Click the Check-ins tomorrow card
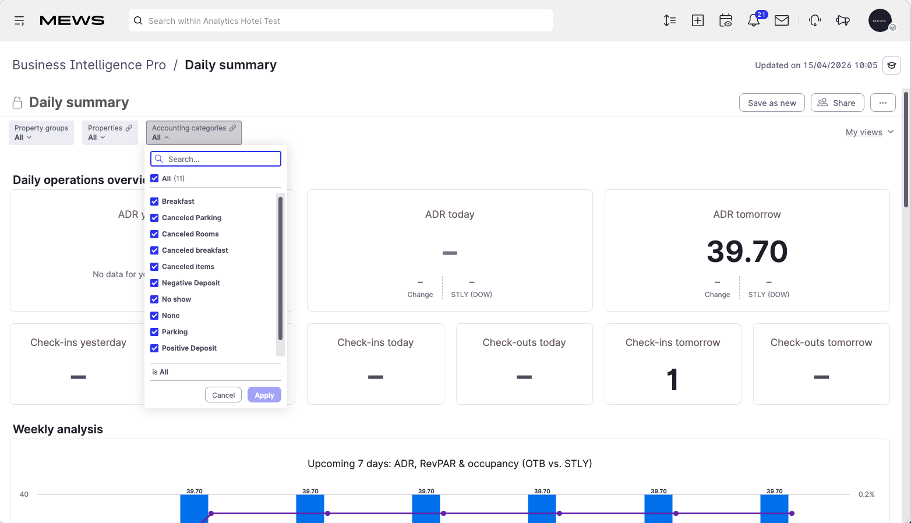Viewport: 911px width, 523px height. click(673, 364)
